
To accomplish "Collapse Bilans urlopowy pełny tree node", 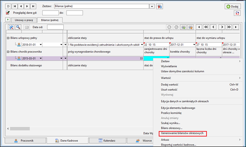I will (x=8, y=38).
